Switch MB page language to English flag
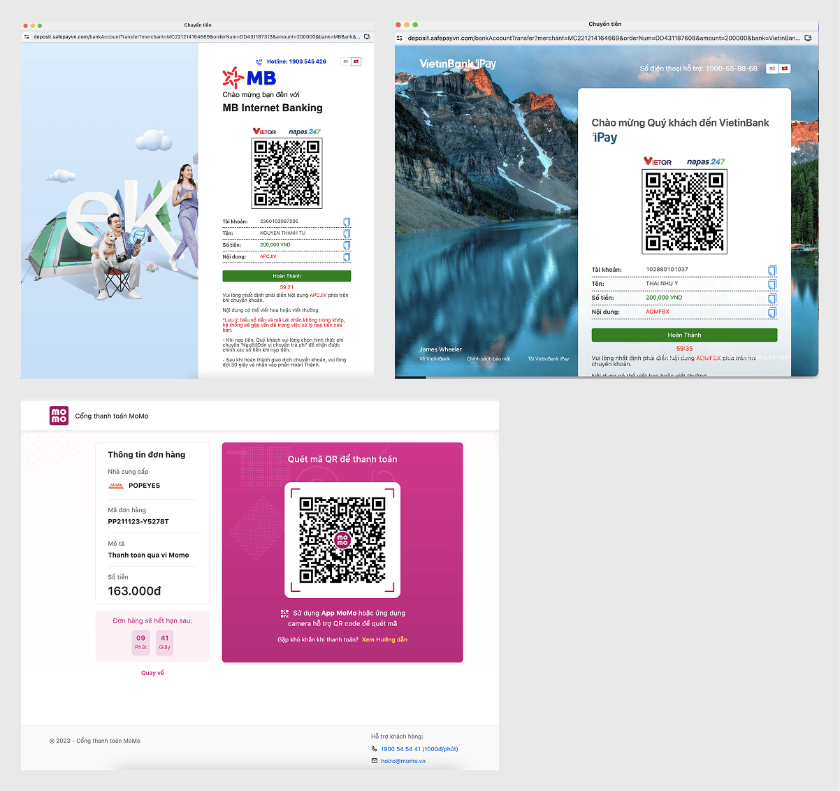840x791 pixels. (345, 61)
